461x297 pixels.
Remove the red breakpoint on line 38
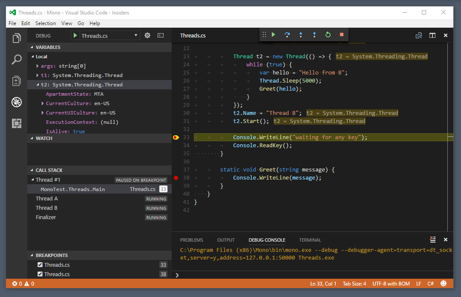[176, 178]
